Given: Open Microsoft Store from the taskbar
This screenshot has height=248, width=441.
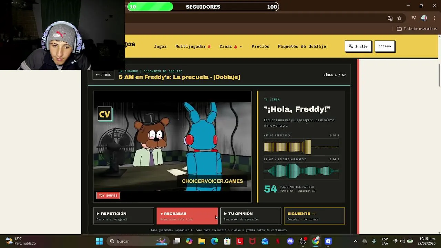Looking at the screenshot, I should pyautogui.click(x=227, y=241).
